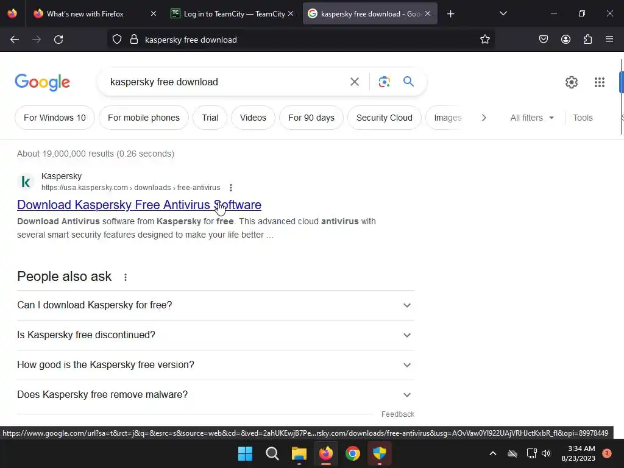Launch Google Chrome from the taskbar

click(353, 453)
